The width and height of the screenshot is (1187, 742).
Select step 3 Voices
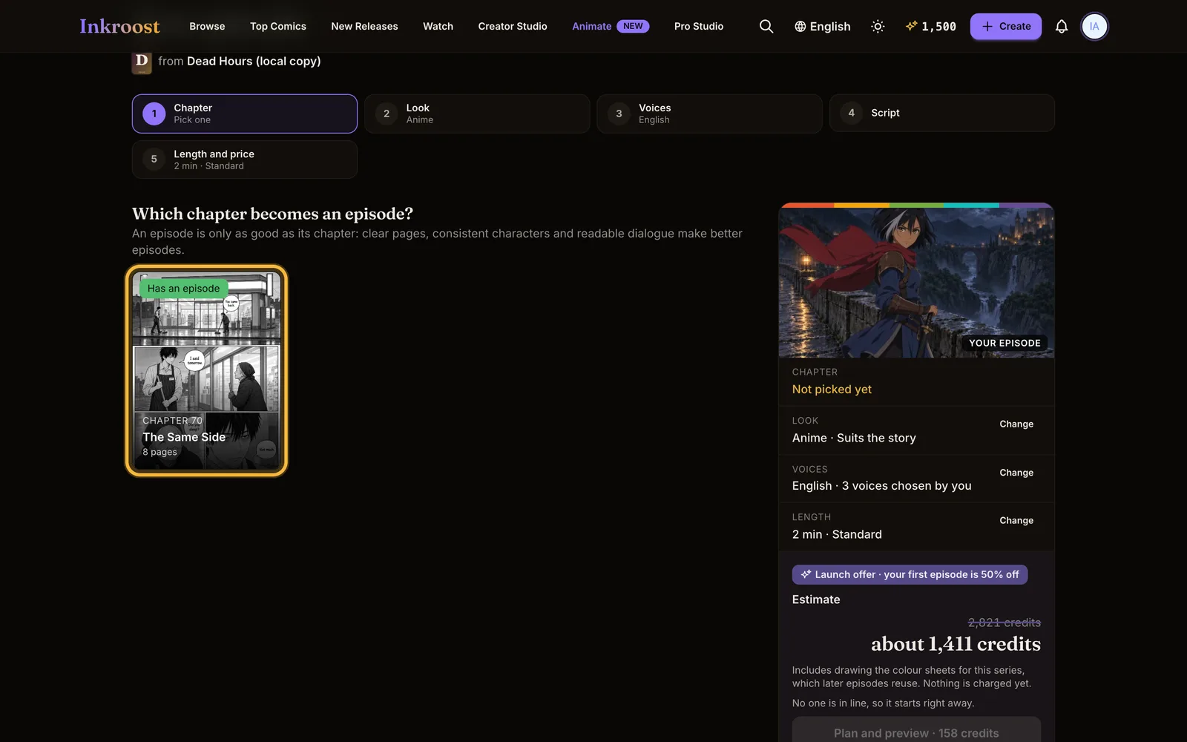tap(709, 114)
